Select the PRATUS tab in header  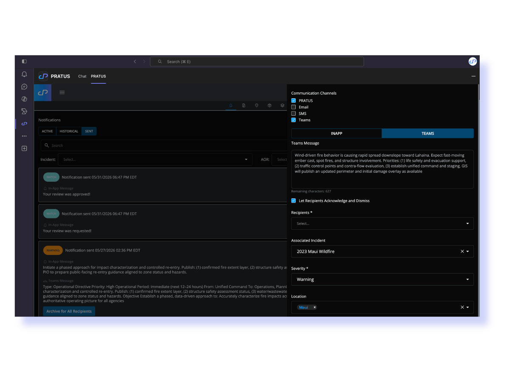click(x=98, y=77)
